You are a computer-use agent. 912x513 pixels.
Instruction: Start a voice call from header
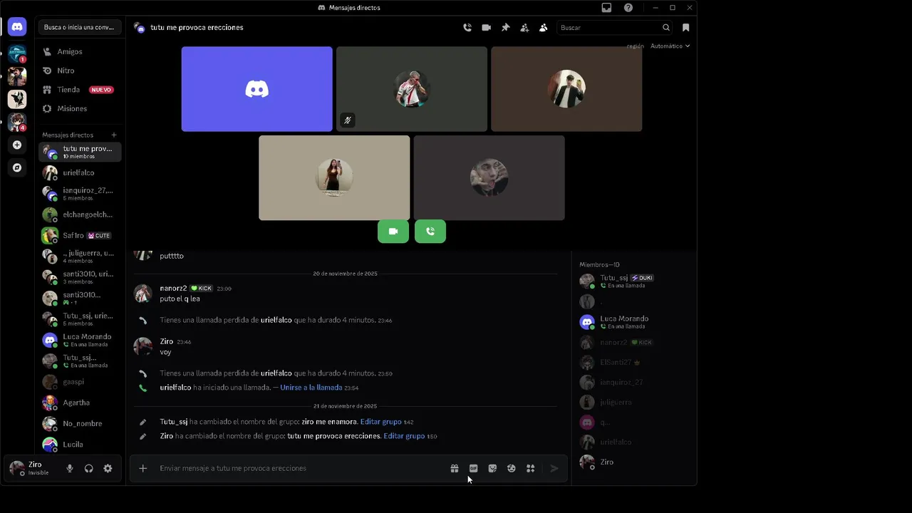pos(467,28)
